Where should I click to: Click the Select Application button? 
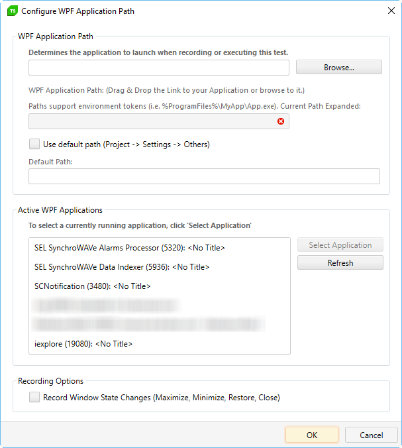340,245
